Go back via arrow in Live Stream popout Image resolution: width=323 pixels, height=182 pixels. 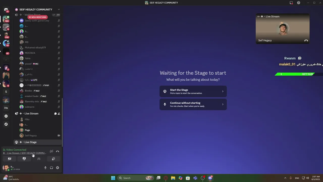[x=259, y=16]
